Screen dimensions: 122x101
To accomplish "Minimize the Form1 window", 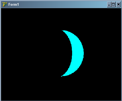I will pyautogui.click(x=109, y=4).
